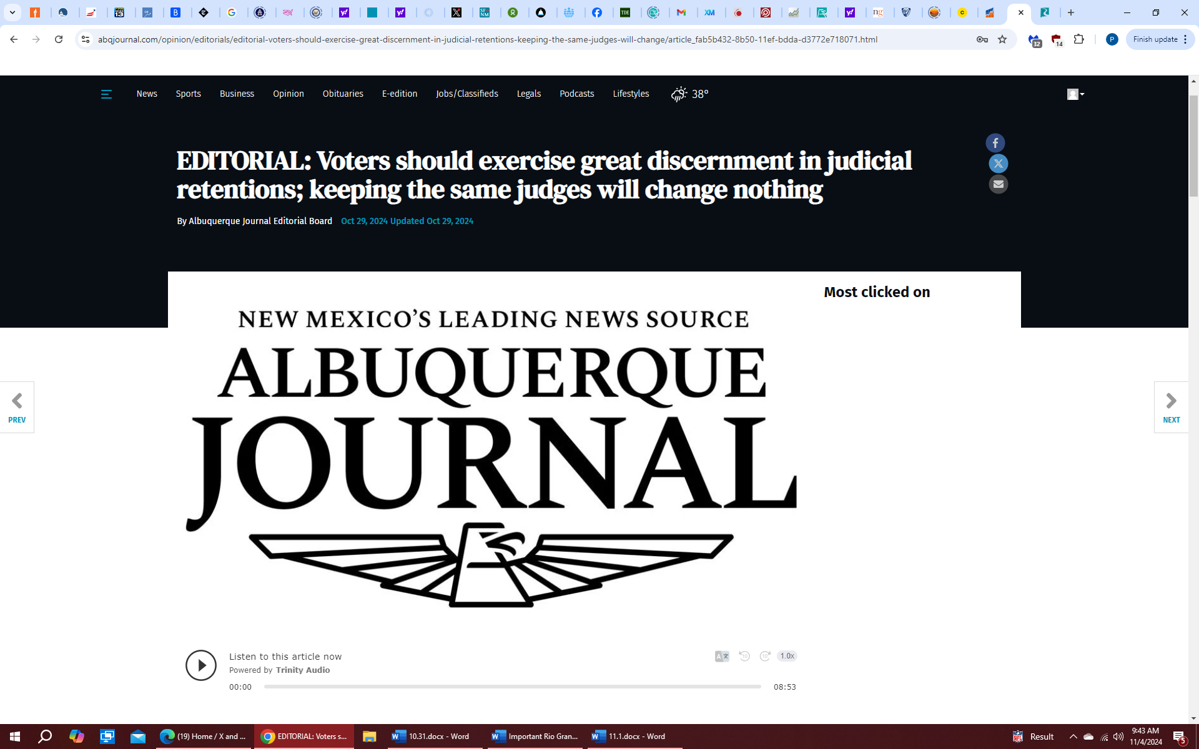Image resolution: width=1199 pixels, height=749 pixels.
Task: Share article via X icon
Action: [998, 164]
